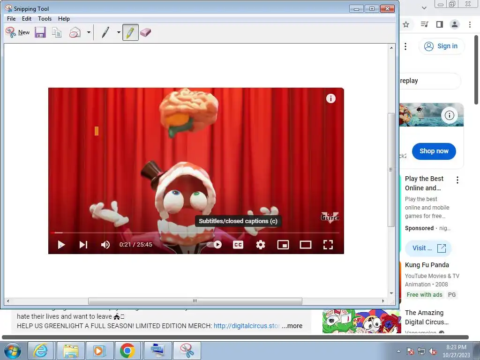Click the Chrome page horizontal scrollbar
The height and width of the screenshot is (360, 480).
point(235,337)
